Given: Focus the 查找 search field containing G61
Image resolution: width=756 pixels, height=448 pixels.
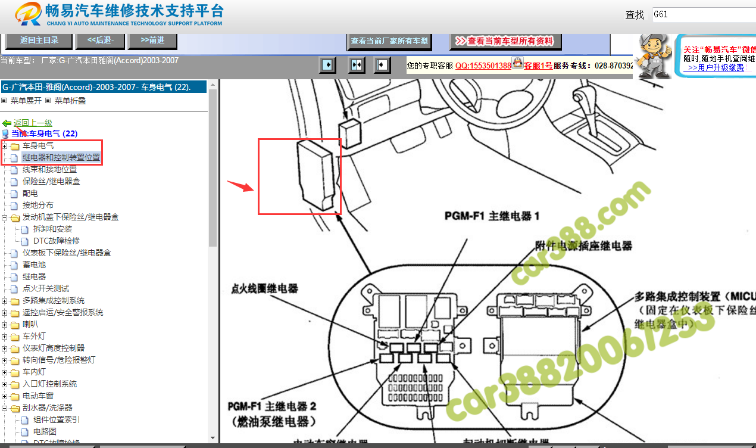Looking at the screenshot, I should 703,14.
